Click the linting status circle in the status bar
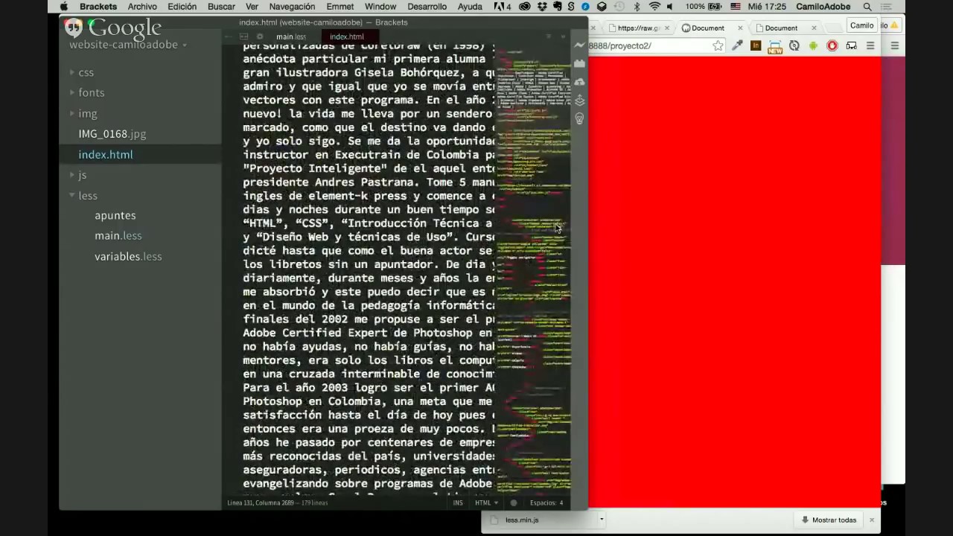 pyautogui.click(x=514, y=502)
